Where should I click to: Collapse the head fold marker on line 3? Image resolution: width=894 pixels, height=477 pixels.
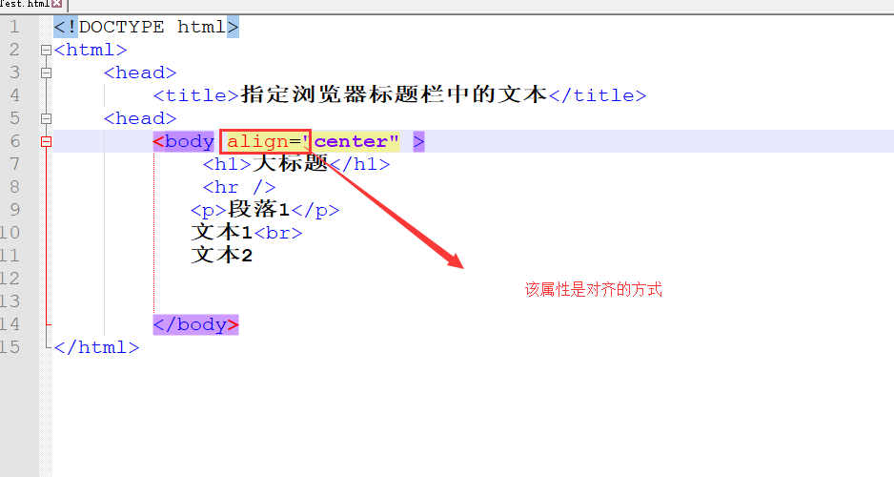[46, 73]
